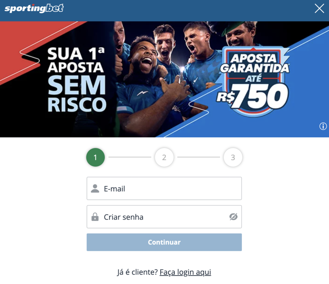Click the padlock icon beside Criar senha
Image resolution: width=329 pixels, height=284 pixels.
click(95, 217)
